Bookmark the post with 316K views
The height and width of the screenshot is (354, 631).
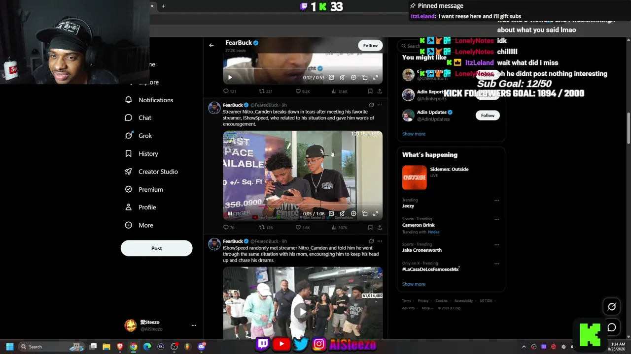(x=370, y=91)
